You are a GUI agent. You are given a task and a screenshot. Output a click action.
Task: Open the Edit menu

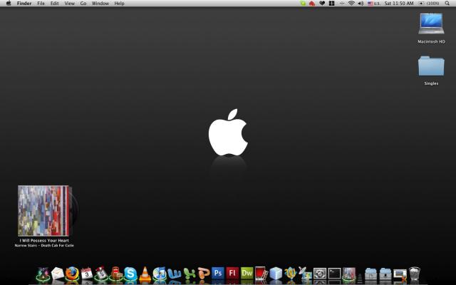click(55, 4)
